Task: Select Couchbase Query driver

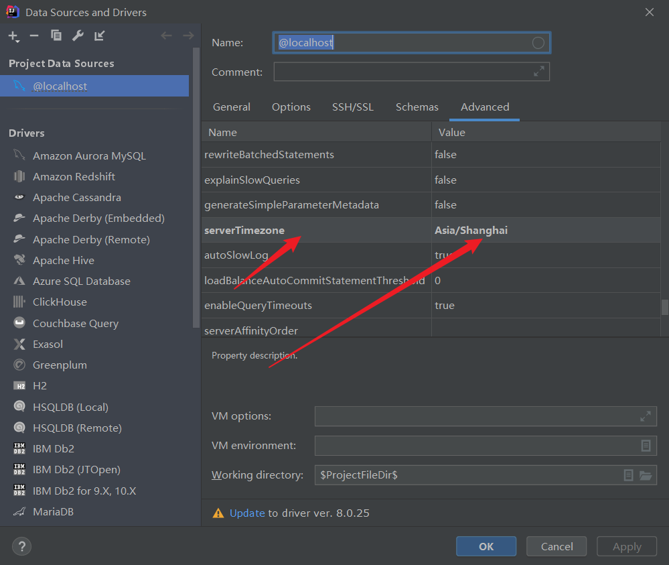Action: (x=76, y=324)
